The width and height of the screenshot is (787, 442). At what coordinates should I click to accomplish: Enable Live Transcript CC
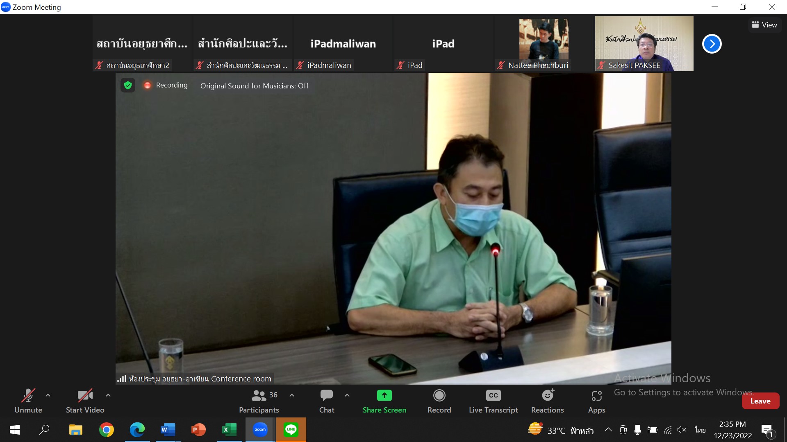coord(494,401)
